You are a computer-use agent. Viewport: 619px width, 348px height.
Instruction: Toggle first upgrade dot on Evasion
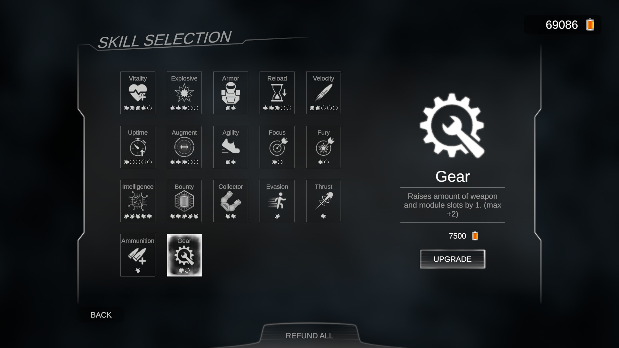pos(277,216)
